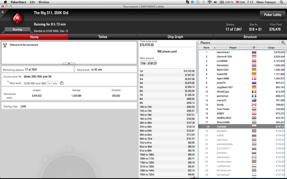Click the Bluetooth icon in the menu bar
The width and height of the screenshot is (287, 179).
tap(203, 2)
